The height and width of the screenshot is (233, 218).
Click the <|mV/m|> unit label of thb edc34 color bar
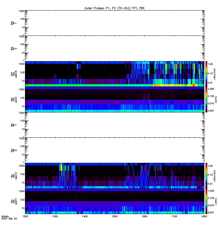point(215,74)
